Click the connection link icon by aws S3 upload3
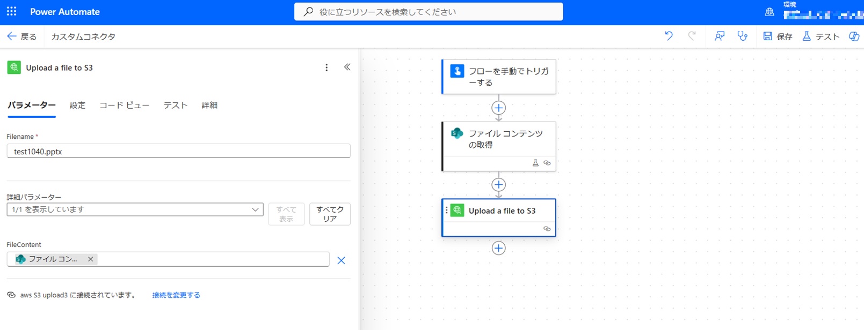864x330 pixels. [x=11, y=295]
